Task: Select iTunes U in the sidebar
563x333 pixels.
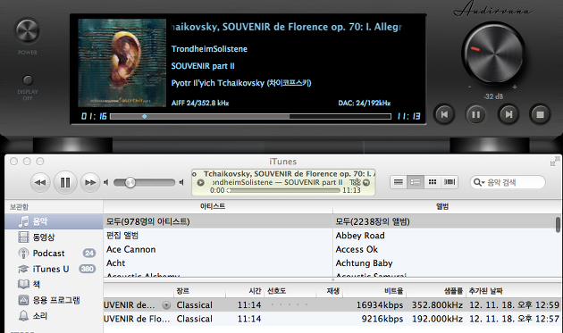Action: [x=54, y=269]
